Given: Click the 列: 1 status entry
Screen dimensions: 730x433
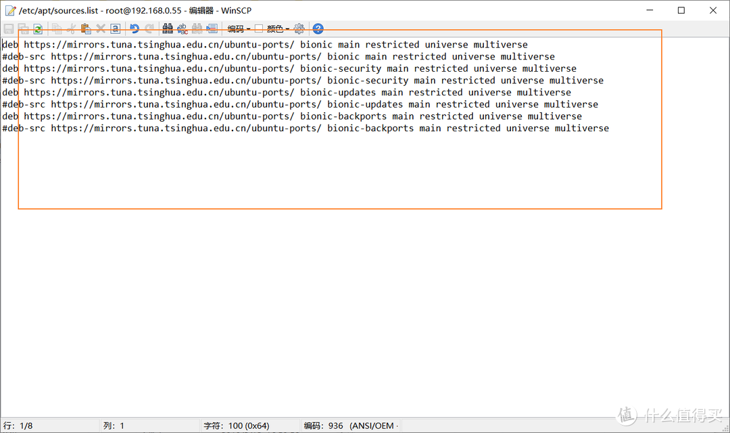Looking at the screenshot, I should click(114, 426).
